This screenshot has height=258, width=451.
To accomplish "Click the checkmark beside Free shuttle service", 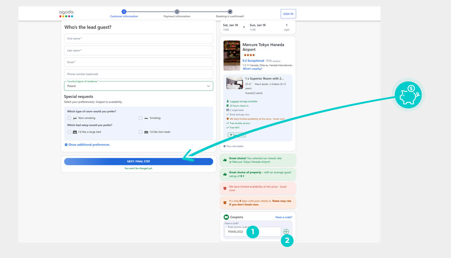I will (x=228, y=123).
